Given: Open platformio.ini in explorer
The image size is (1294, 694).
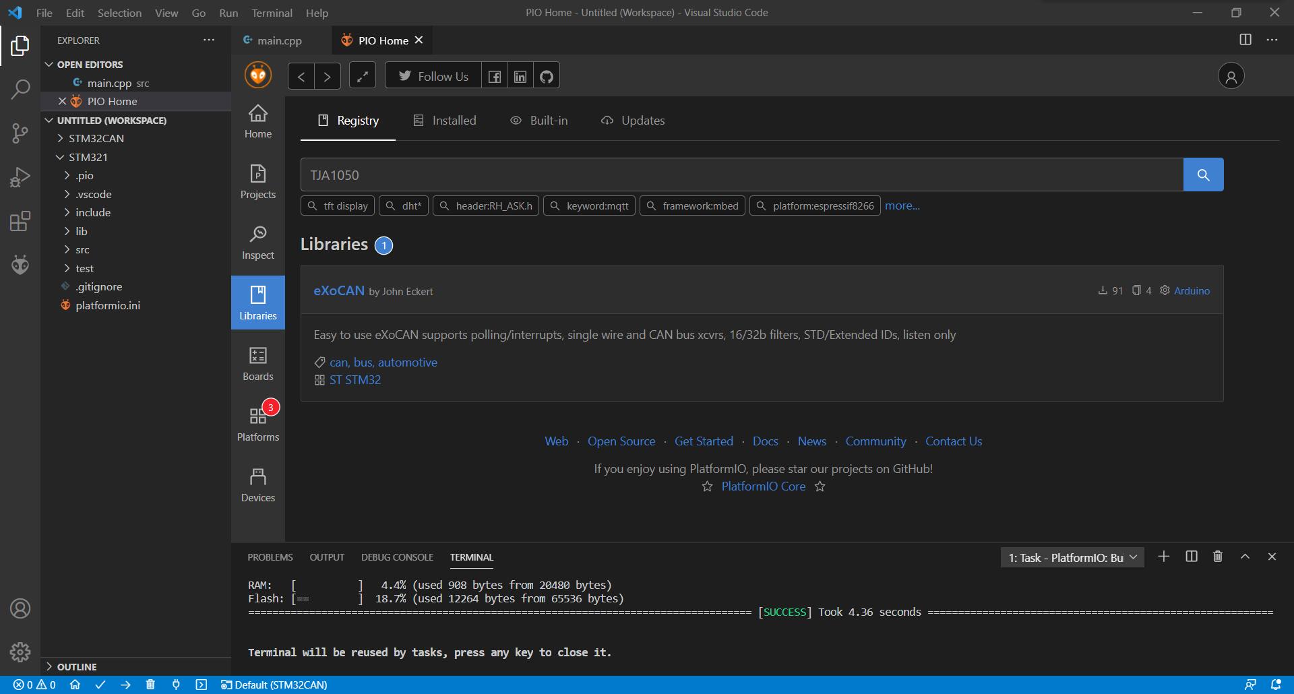Looking at the screenshot, I should coord(135,305).
